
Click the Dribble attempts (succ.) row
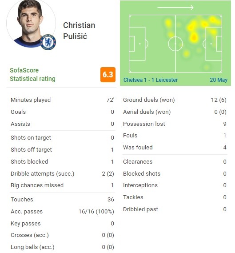coord(62,174)
